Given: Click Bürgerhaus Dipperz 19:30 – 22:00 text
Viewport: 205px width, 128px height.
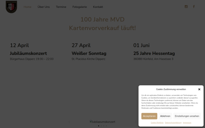Looking at the screenshot, I should [x=32, y=59].
